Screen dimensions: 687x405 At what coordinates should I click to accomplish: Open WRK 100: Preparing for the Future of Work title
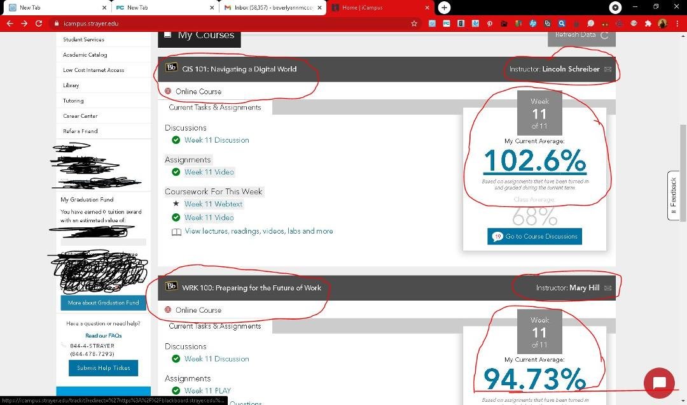tap(251, 288)
